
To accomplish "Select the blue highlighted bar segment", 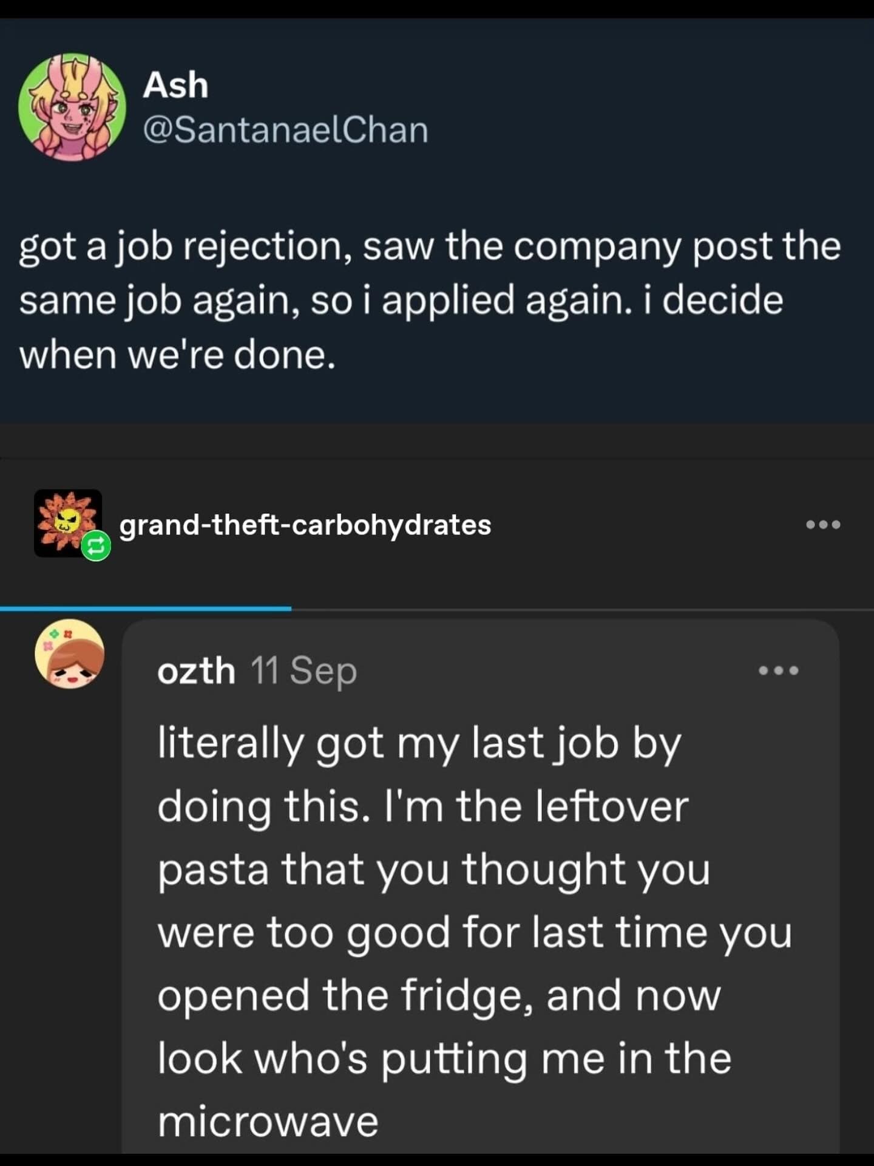I will click(x=146, y=608).
